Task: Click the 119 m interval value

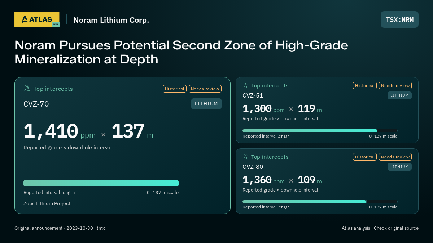Action: point(310,109)
